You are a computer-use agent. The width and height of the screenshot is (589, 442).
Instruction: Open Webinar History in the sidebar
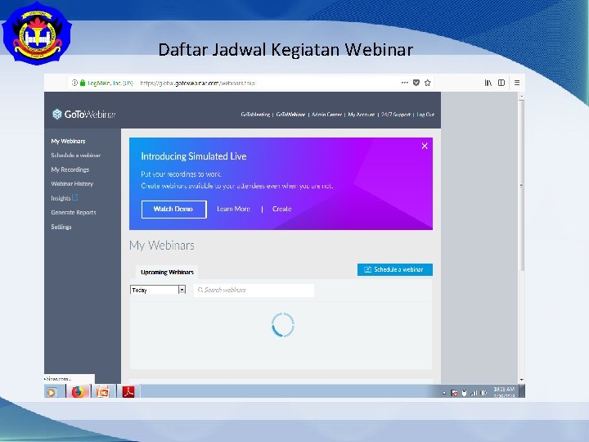click(72, 184)
